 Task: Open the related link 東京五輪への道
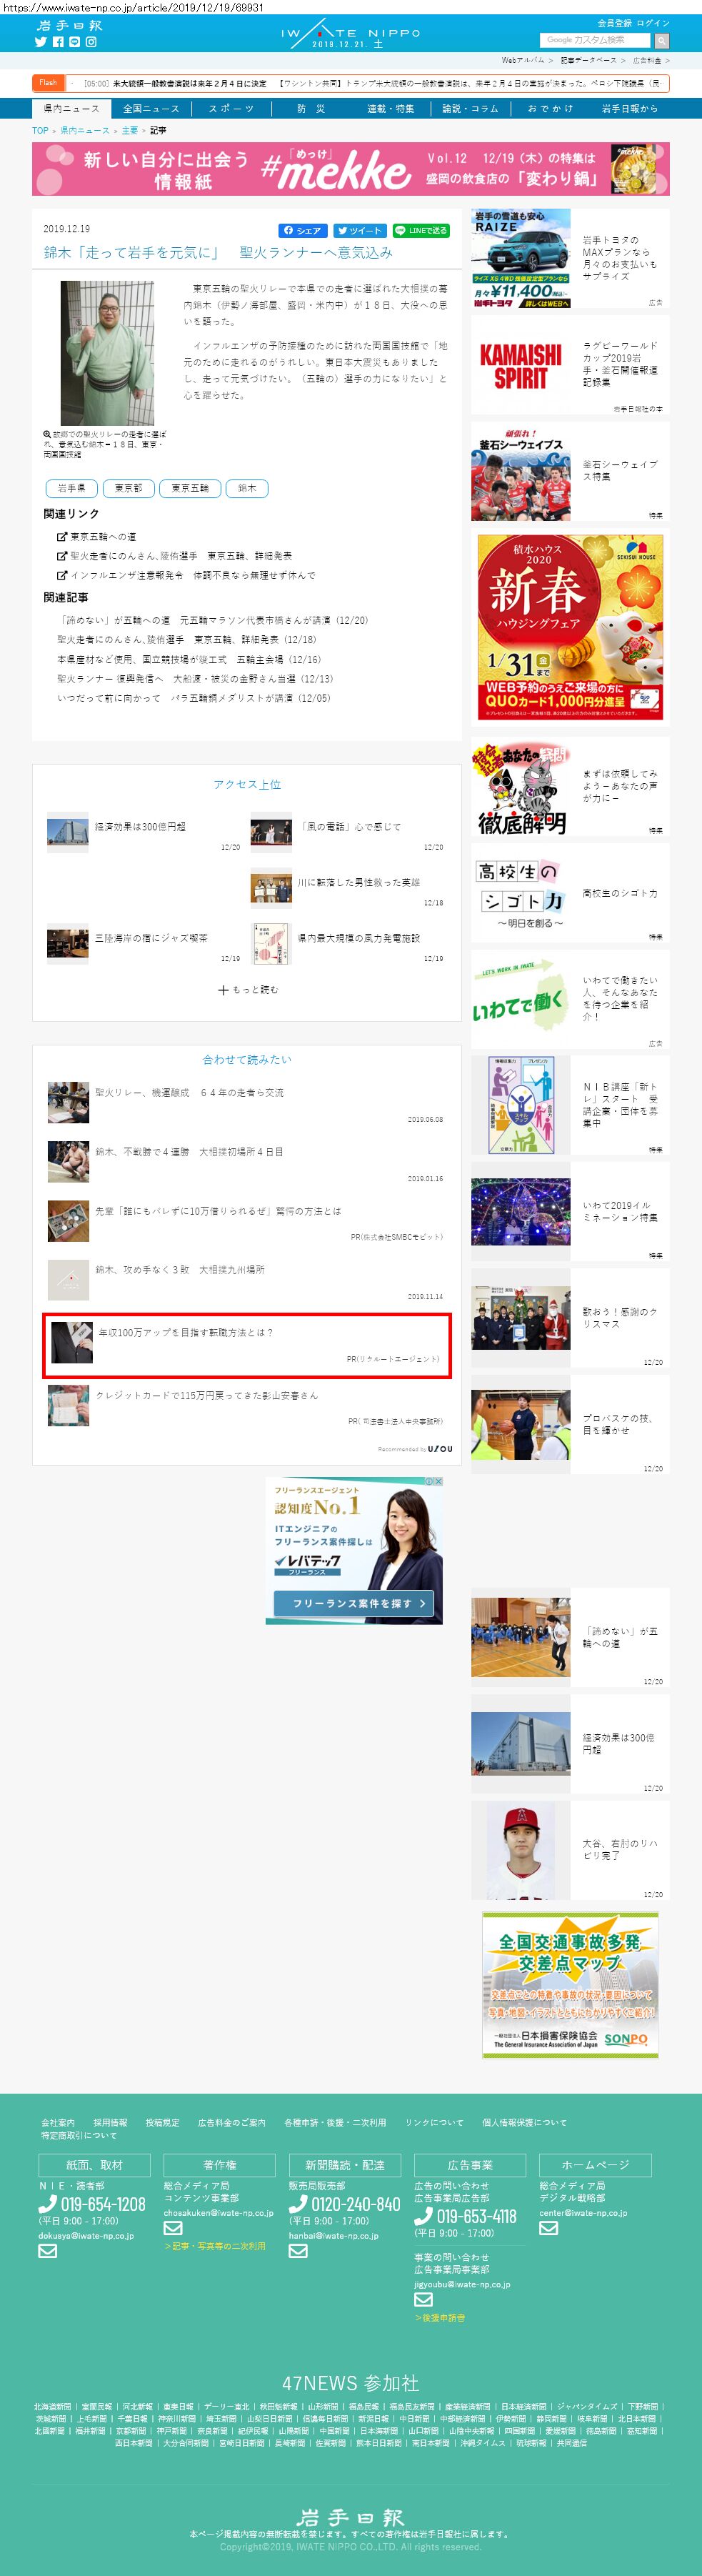point(103,537)
